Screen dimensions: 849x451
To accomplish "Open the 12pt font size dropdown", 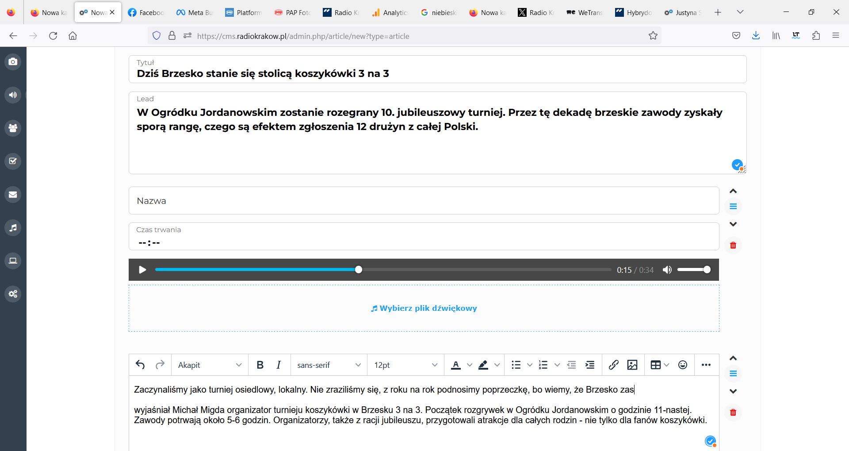I will pos(405,365).
